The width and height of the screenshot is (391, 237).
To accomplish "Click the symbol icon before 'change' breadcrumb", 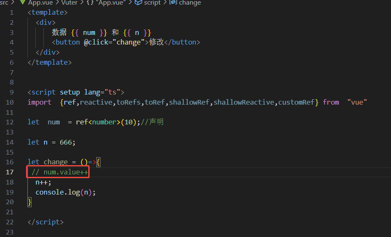I will (x=173, y=3).
